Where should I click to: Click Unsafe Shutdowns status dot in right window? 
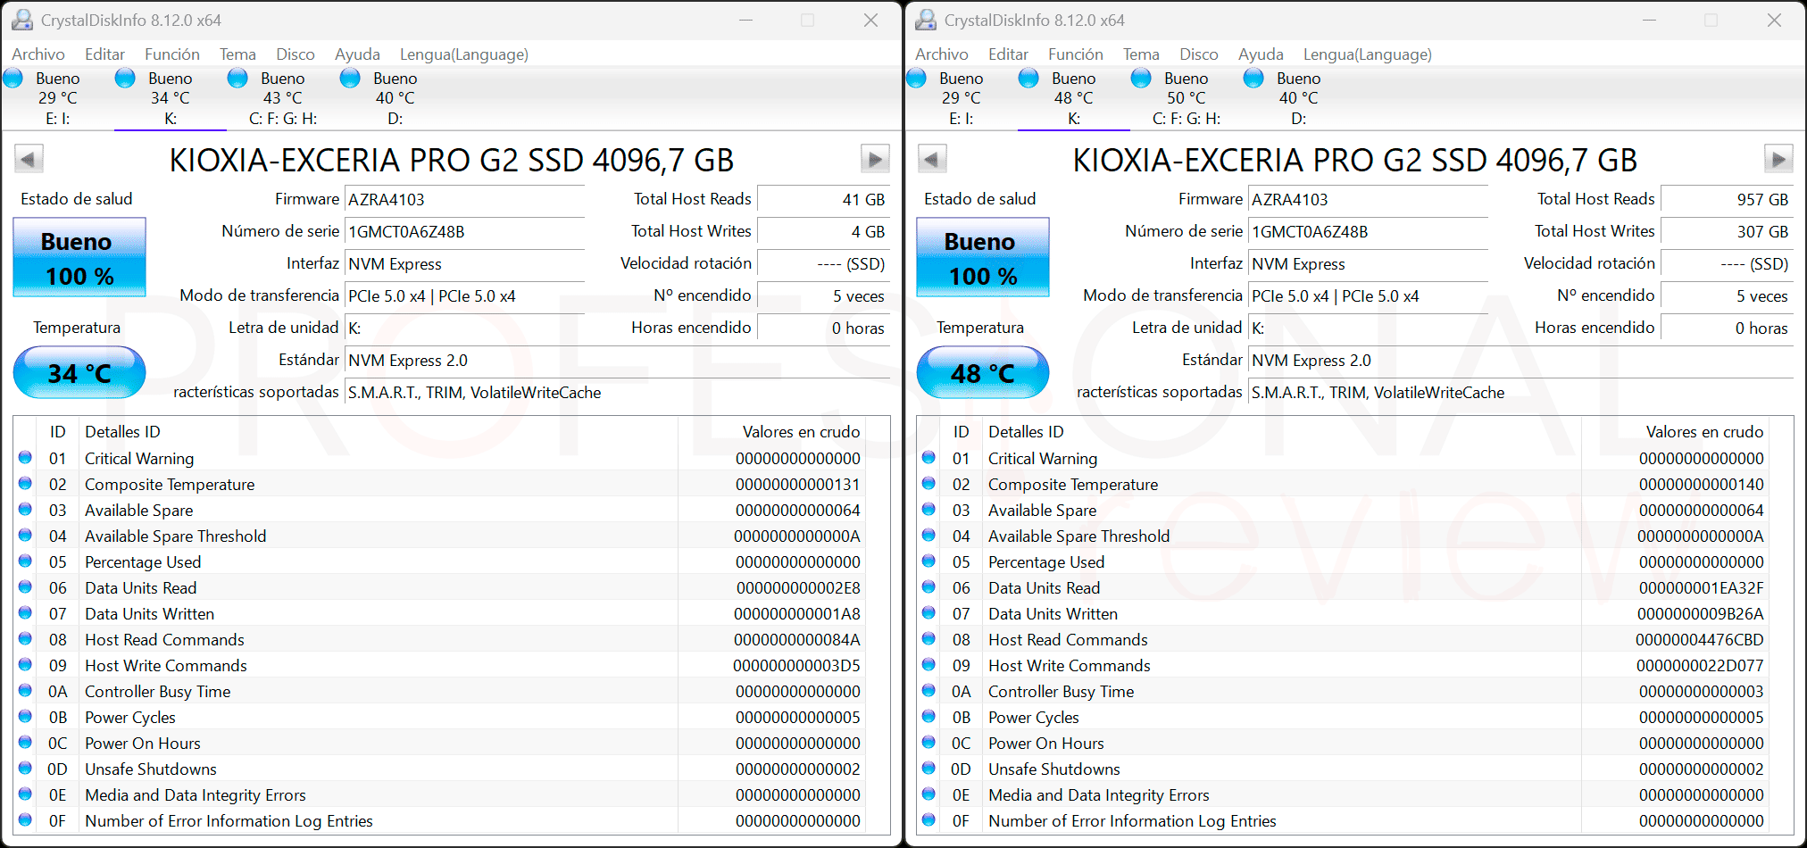(929, 769)
